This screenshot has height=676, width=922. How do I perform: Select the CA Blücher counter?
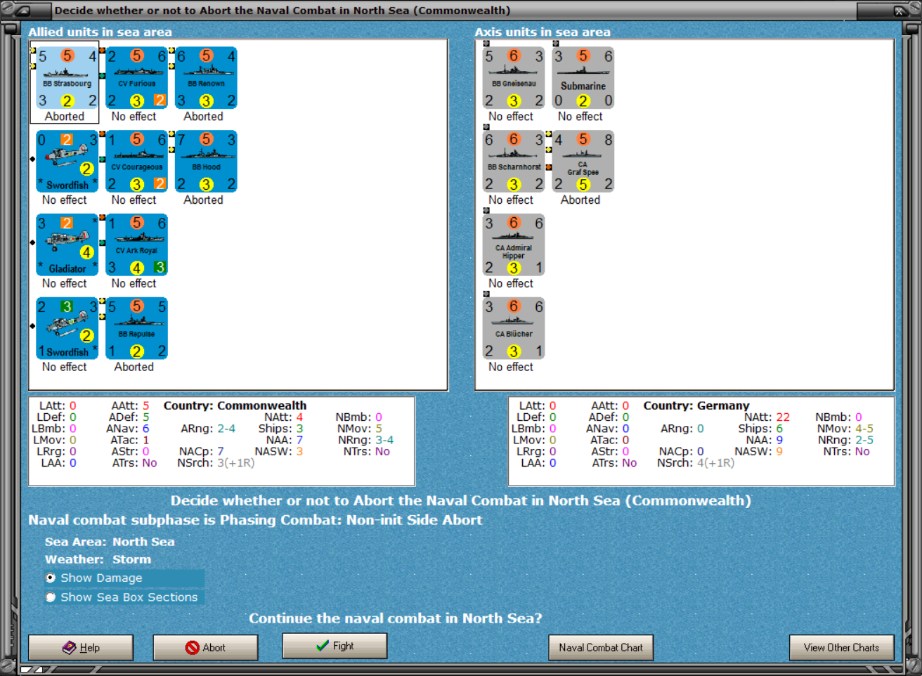514,329
